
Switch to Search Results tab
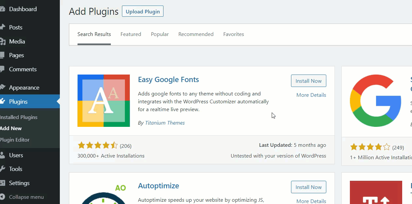tap(94, 34)
